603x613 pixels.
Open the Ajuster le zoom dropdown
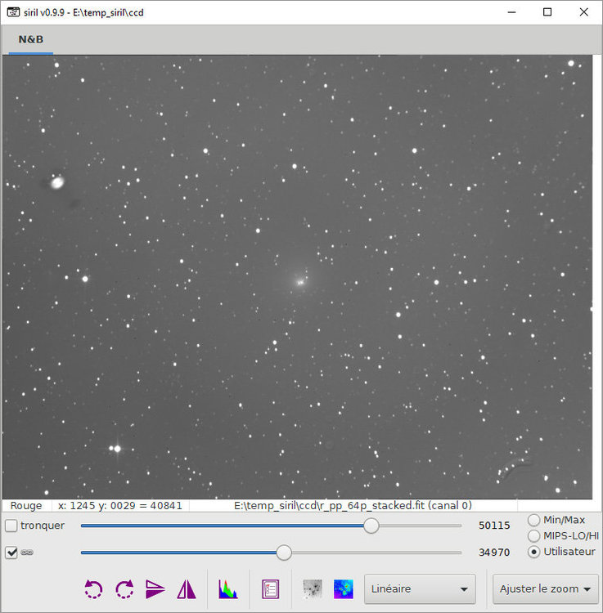tap(546, 588)
